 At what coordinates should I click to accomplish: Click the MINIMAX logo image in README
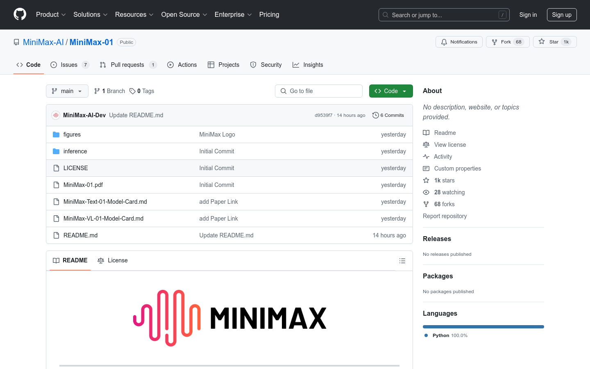point(229,318)
